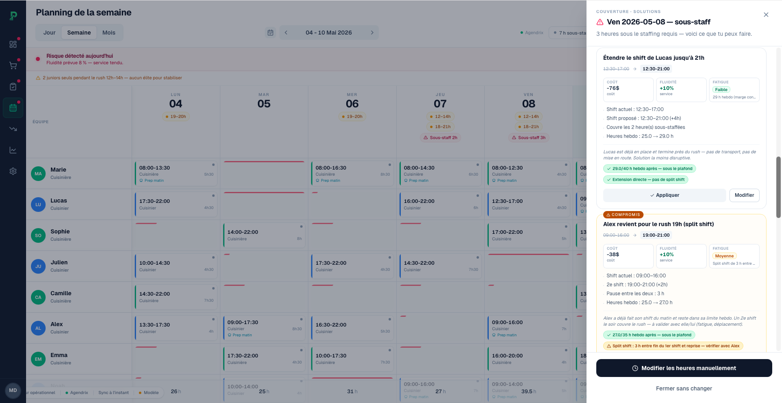
Task: Select the planning calendar icon in sidebar
Action: (13, 108)
